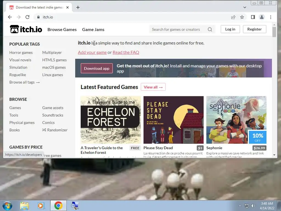281x211 pixels.
Task: Open Chrome's three-dot menu
Action: coord(271,17)
